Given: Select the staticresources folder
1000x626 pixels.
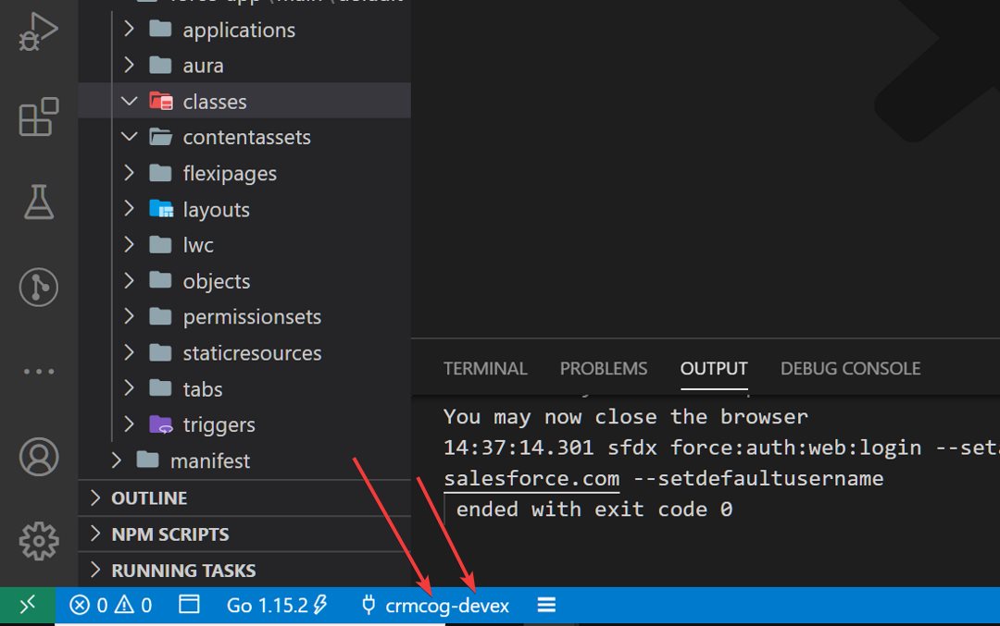Looking at the screenshot, I should 244,353.
